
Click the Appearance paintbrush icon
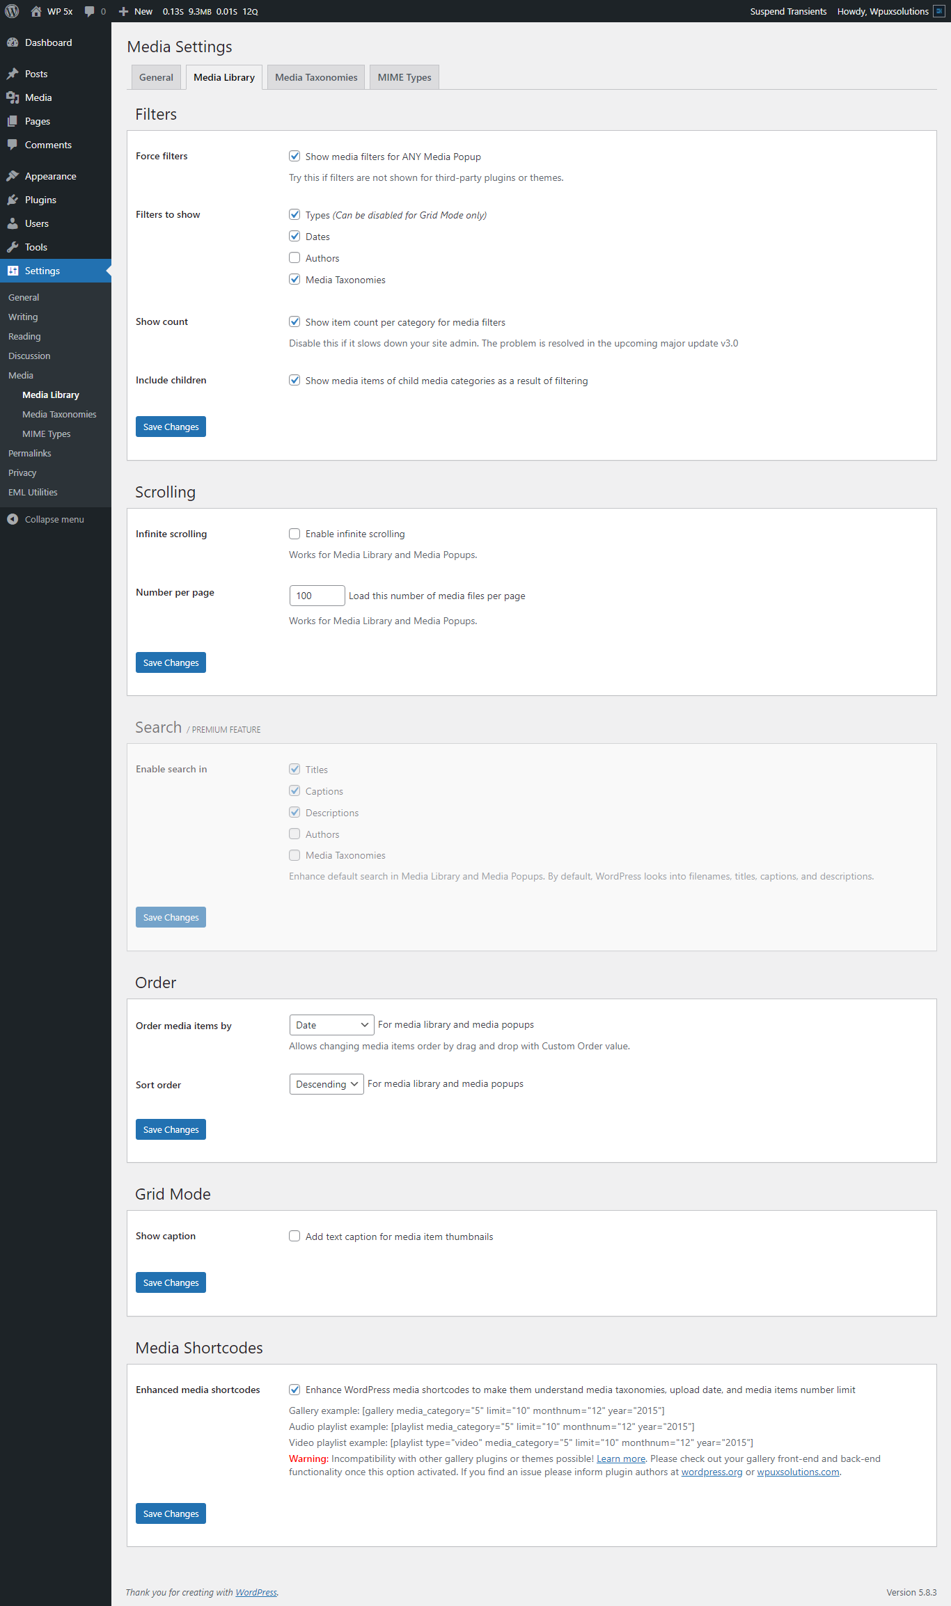13,176
